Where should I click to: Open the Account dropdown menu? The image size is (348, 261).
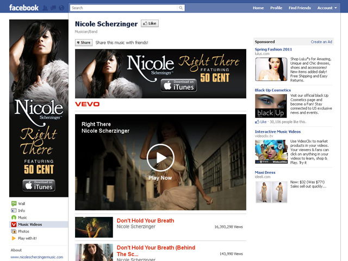327,8
